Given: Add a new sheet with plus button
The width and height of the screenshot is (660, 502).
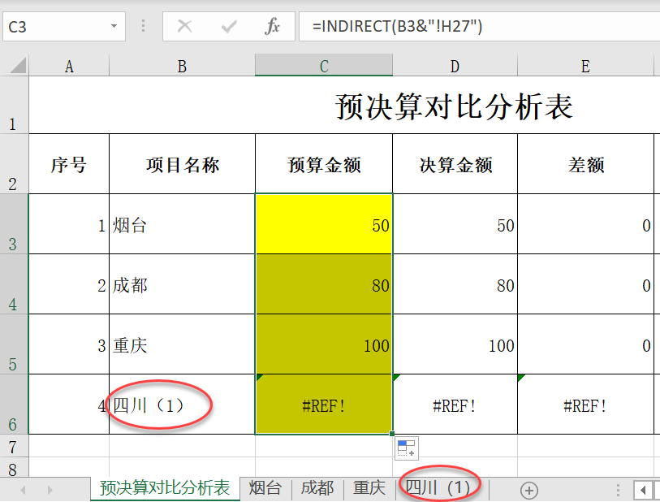Looking at the screenshot, I should click(529, 490).
